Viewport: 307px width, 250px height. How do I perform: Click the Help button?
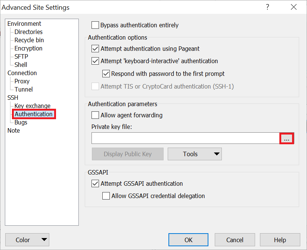(x=280, y=240)
